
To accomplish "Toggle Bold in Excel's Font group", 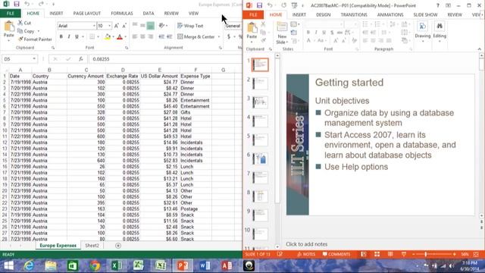I will point(61,36).
